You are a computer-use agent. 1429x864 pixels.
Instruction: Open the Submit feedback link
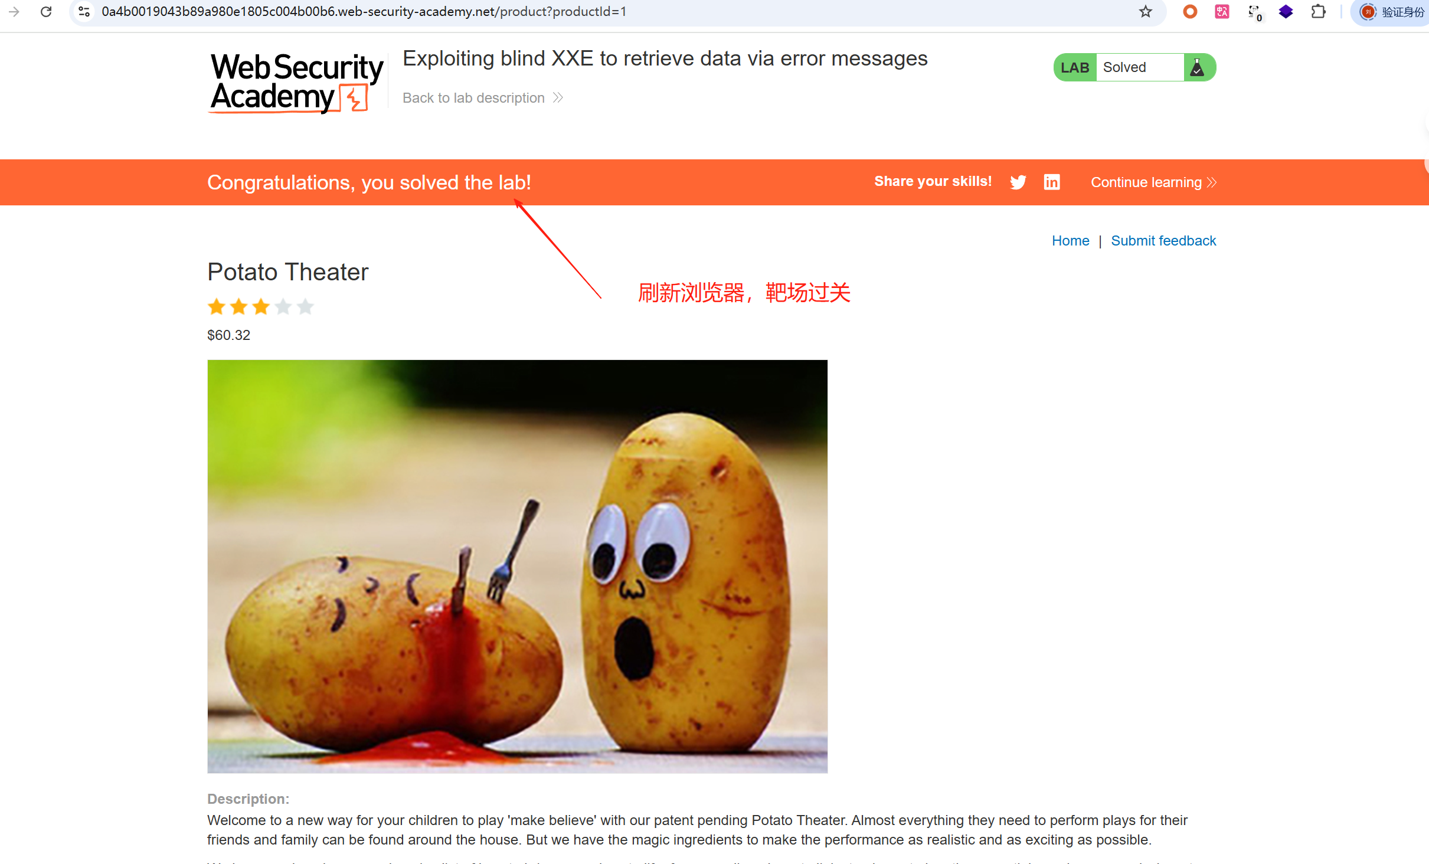click(1163, 241)
